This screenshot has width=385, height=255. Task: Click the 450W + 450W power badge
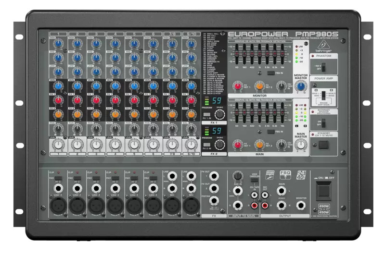click(323, 209)
